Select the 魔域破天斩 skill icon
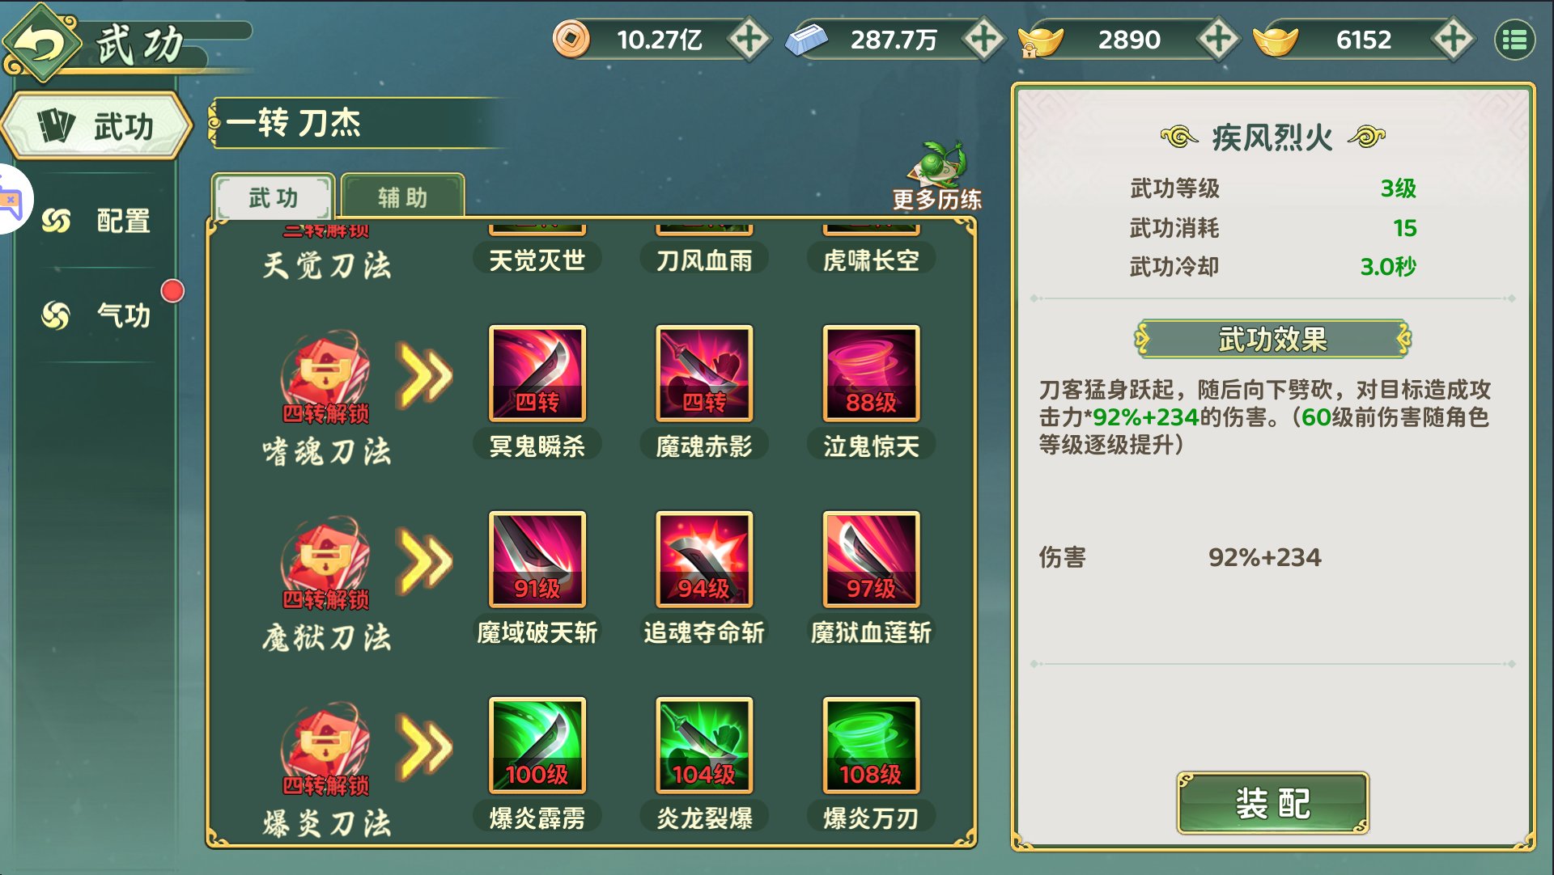1554x875 pixels. coord(537,560)
